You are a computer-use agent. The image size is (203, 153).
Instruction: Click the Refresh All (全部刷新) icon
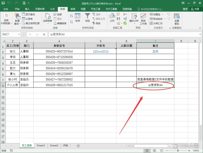47,17
